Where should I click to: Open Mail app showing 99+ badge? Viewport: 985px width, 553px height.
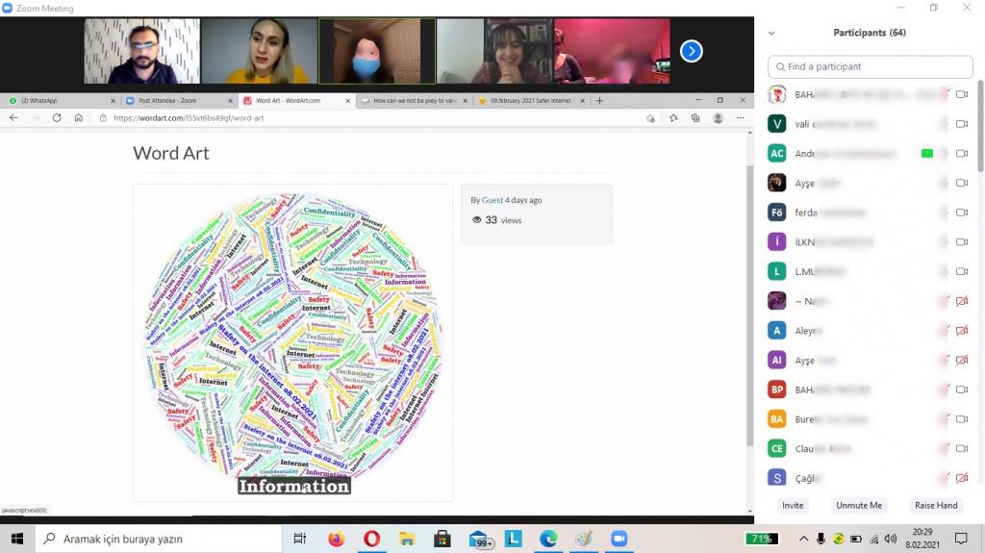(x=481, y=540)
